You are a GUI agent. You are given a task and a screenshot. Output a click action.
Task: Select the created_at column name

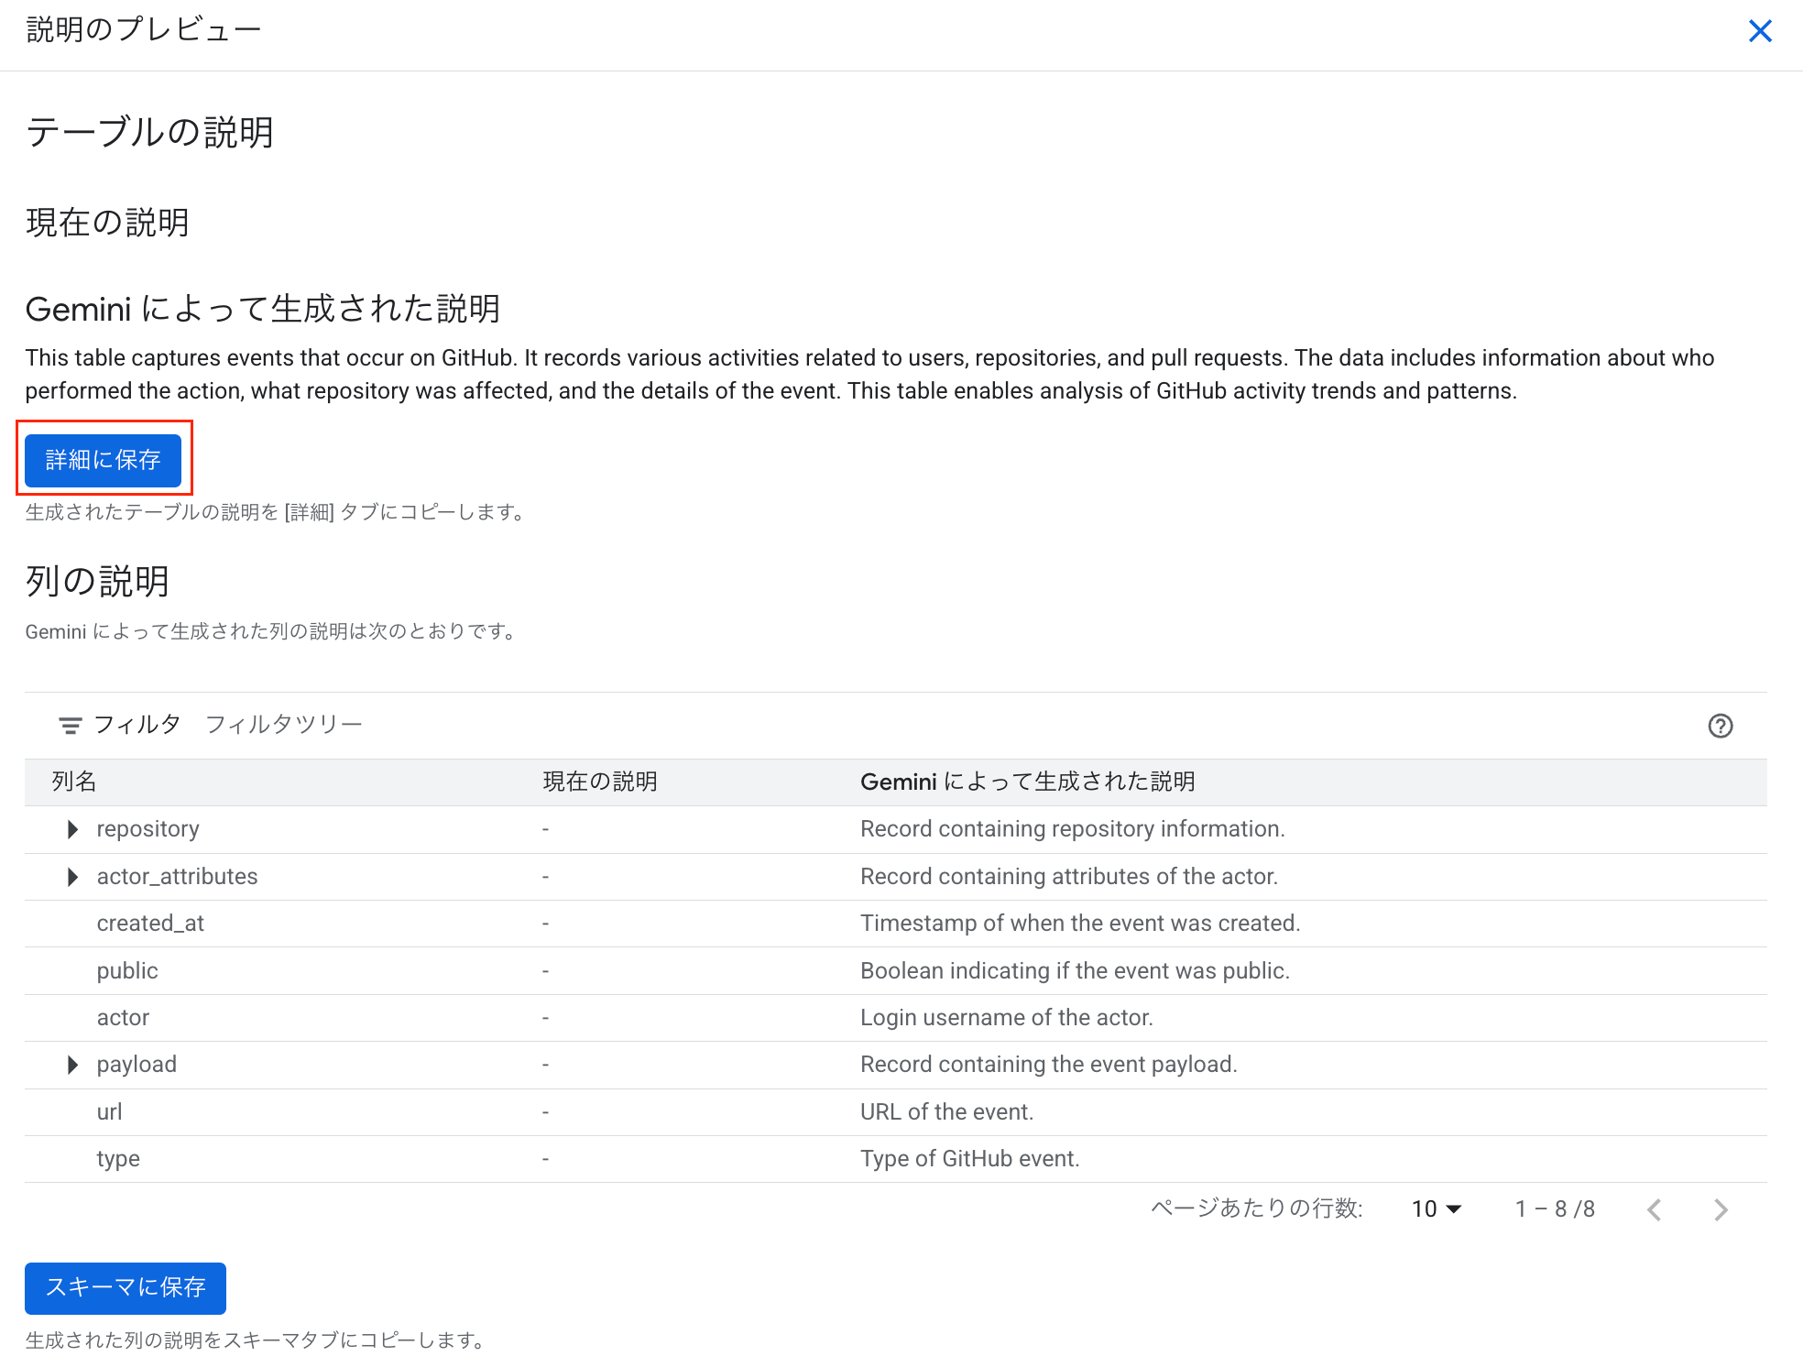tap(150, 924)
